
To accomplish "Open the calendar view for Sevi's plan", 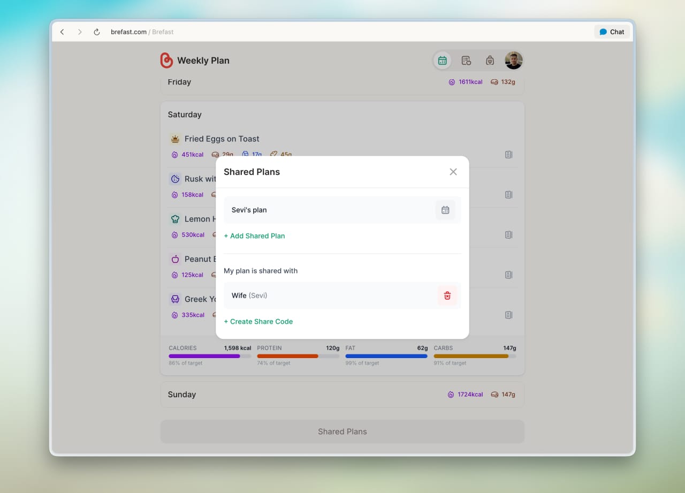I will coord(445,210).
